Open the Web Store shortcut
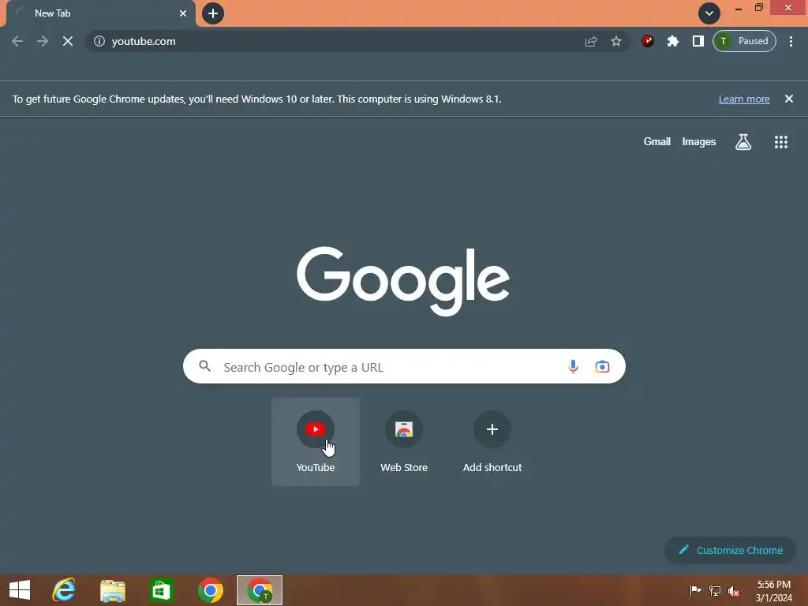Screen dimensions: 808x606 [x=404, y=442]
